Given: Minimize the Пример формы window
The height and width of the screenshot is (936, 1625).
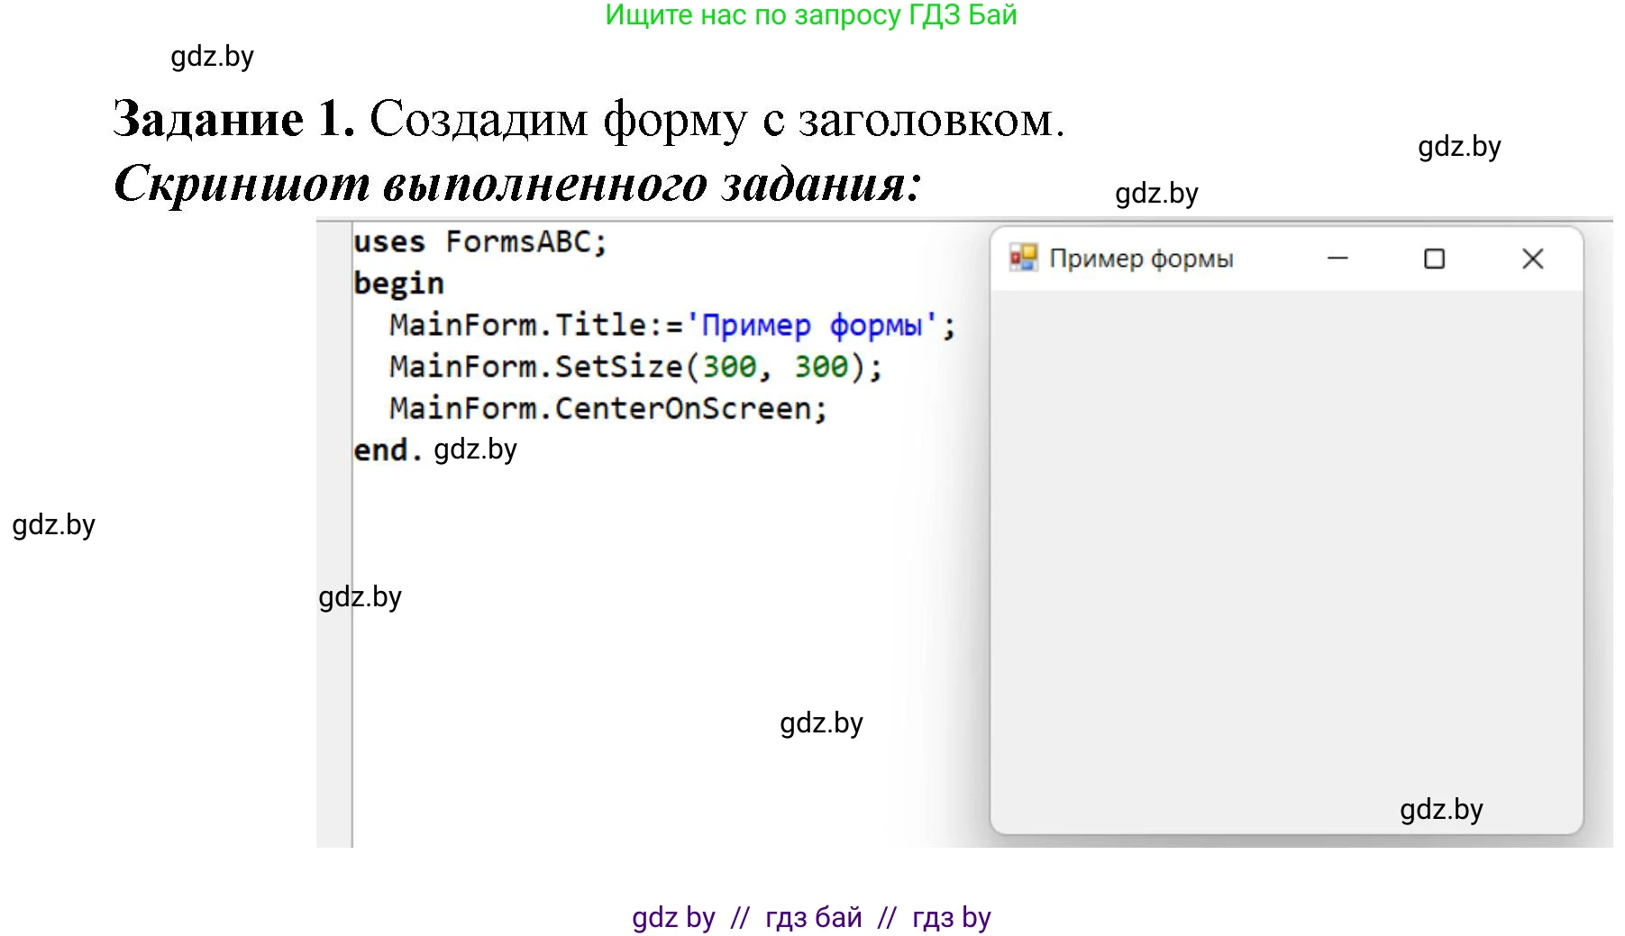Looking at the screenshot, I should click(1337, 259).
